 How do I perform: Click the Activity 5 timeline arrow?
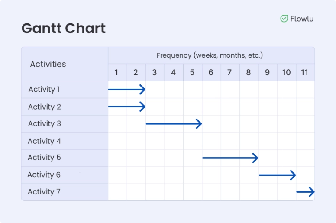pyautogui.click(x=230, y=158)
